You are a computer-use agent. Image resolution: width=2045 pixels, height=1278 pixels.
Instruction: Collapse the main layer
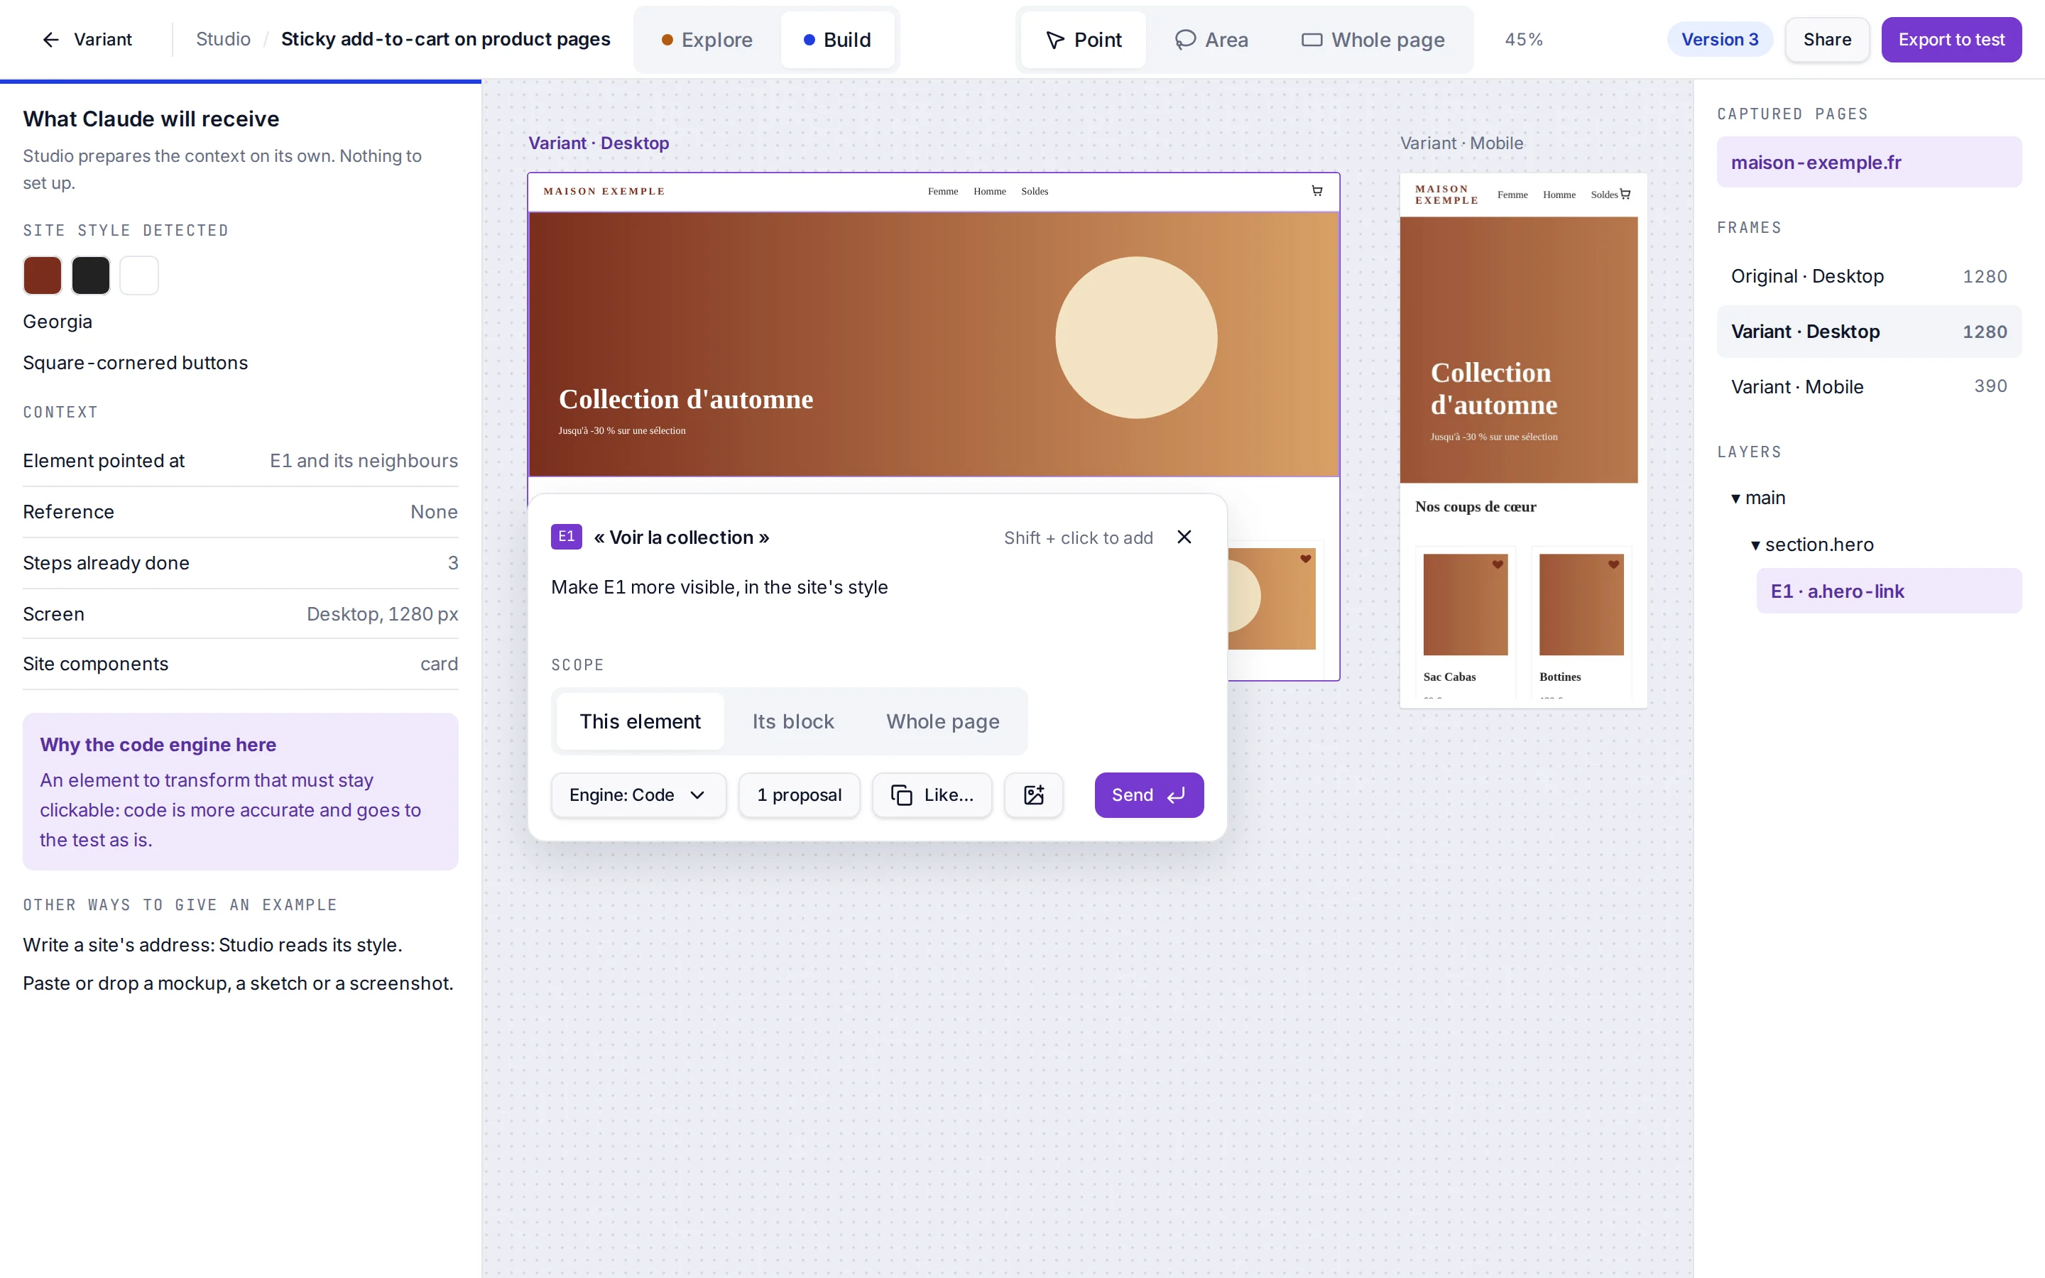click(1735, 498)
